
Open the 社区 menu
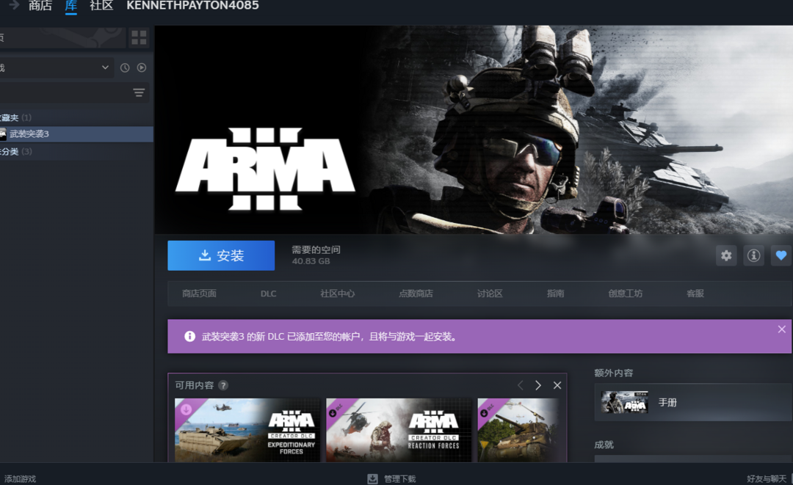[x=101, y=6]
